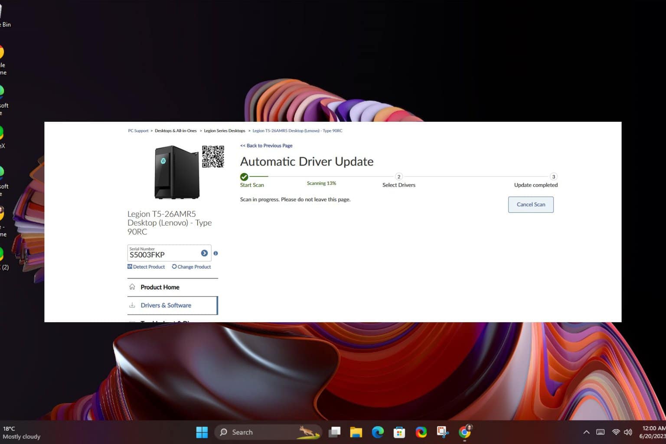Click the QR code image
This screenshot has width=666, height=444.
click(213, 157)
